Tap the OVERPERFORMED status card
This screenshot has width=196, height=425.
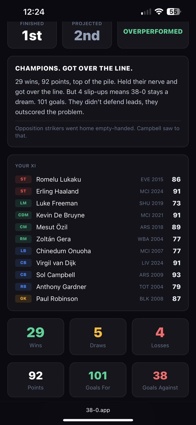153,34
